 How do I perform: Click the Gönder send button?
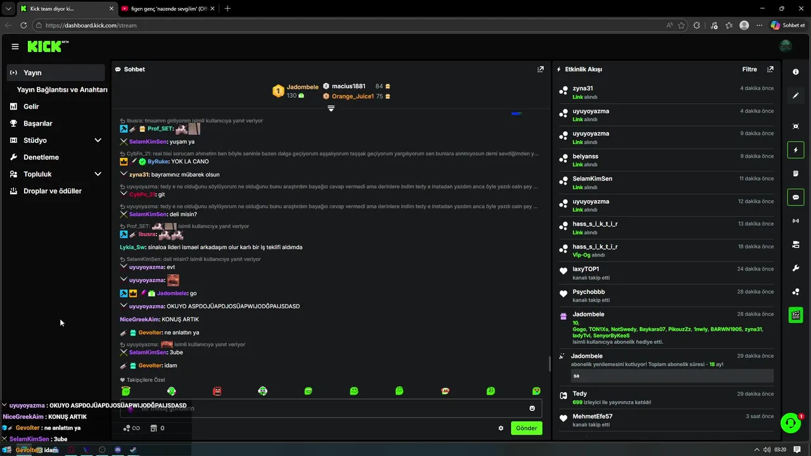527,428
